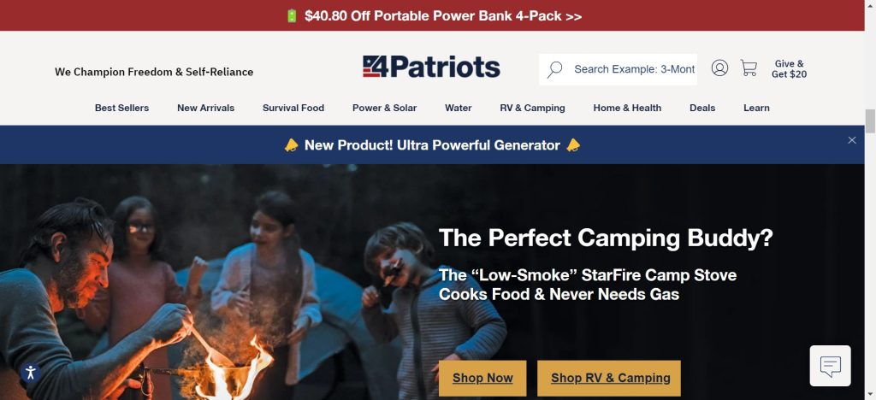876x400 pixels.
Task: Click the search magnifier icon
Action: pyautogui.click(x=555, y=69)
